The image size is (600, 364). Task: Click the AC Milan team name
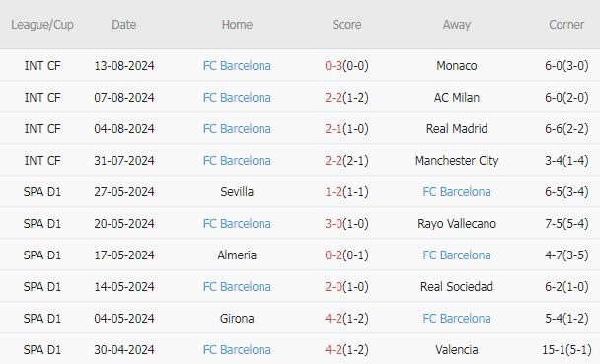(x=457, y=97)
